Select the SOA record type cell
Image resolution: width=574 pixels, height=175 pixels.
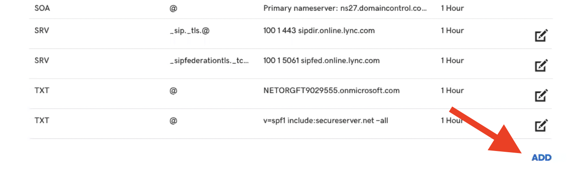pyautogui.click(x=42, y=8)
